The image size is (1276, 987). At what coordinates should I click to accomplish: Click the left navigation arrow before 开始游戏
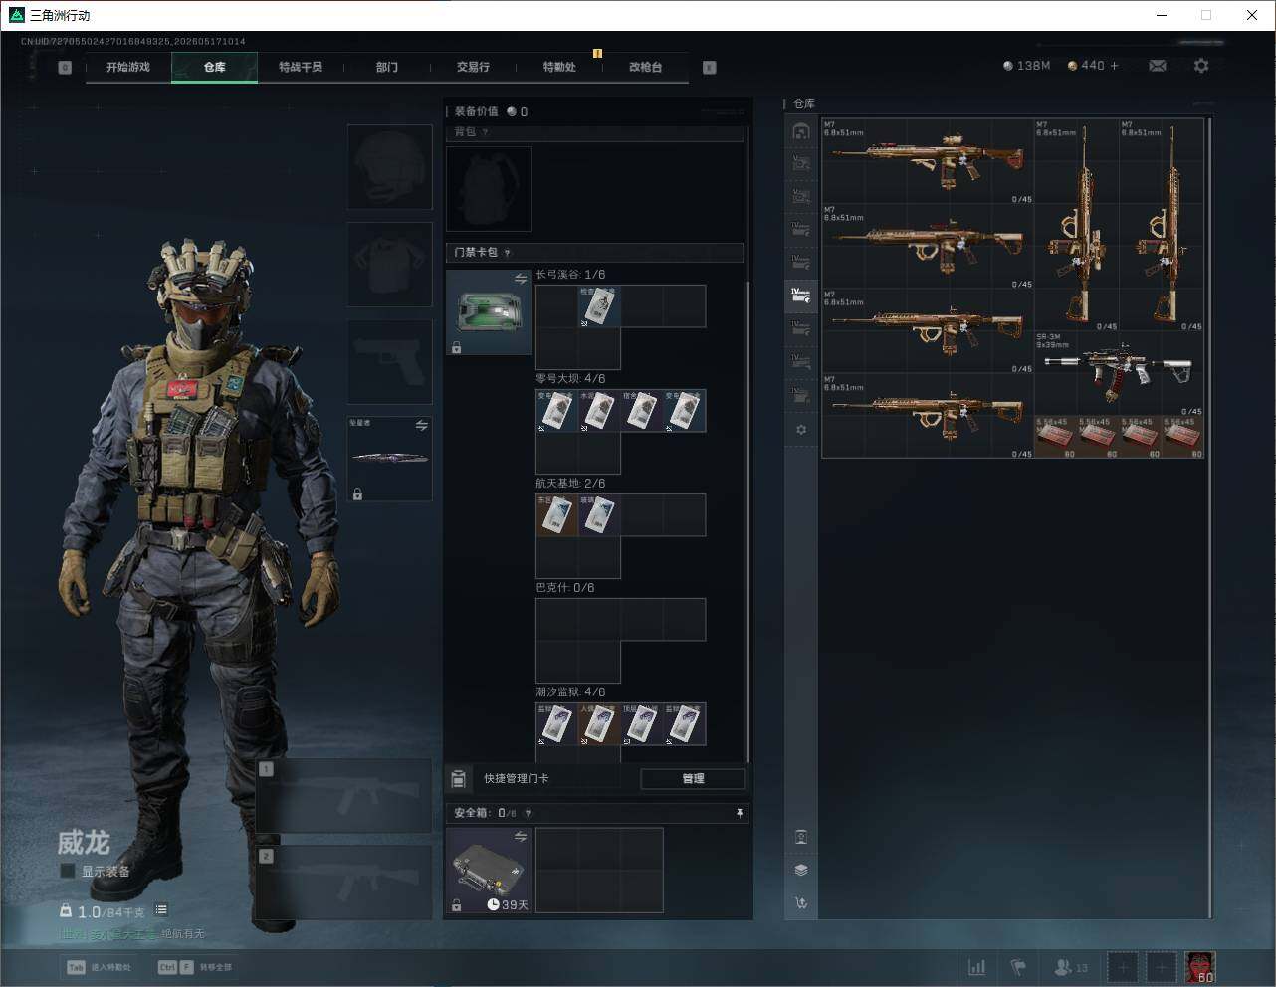click(65, 68)
